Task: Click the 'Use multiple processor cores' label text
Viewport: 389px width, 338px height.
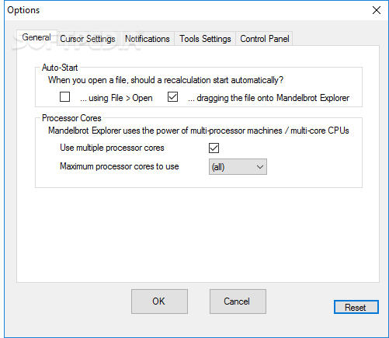Action: click(112, 148)
